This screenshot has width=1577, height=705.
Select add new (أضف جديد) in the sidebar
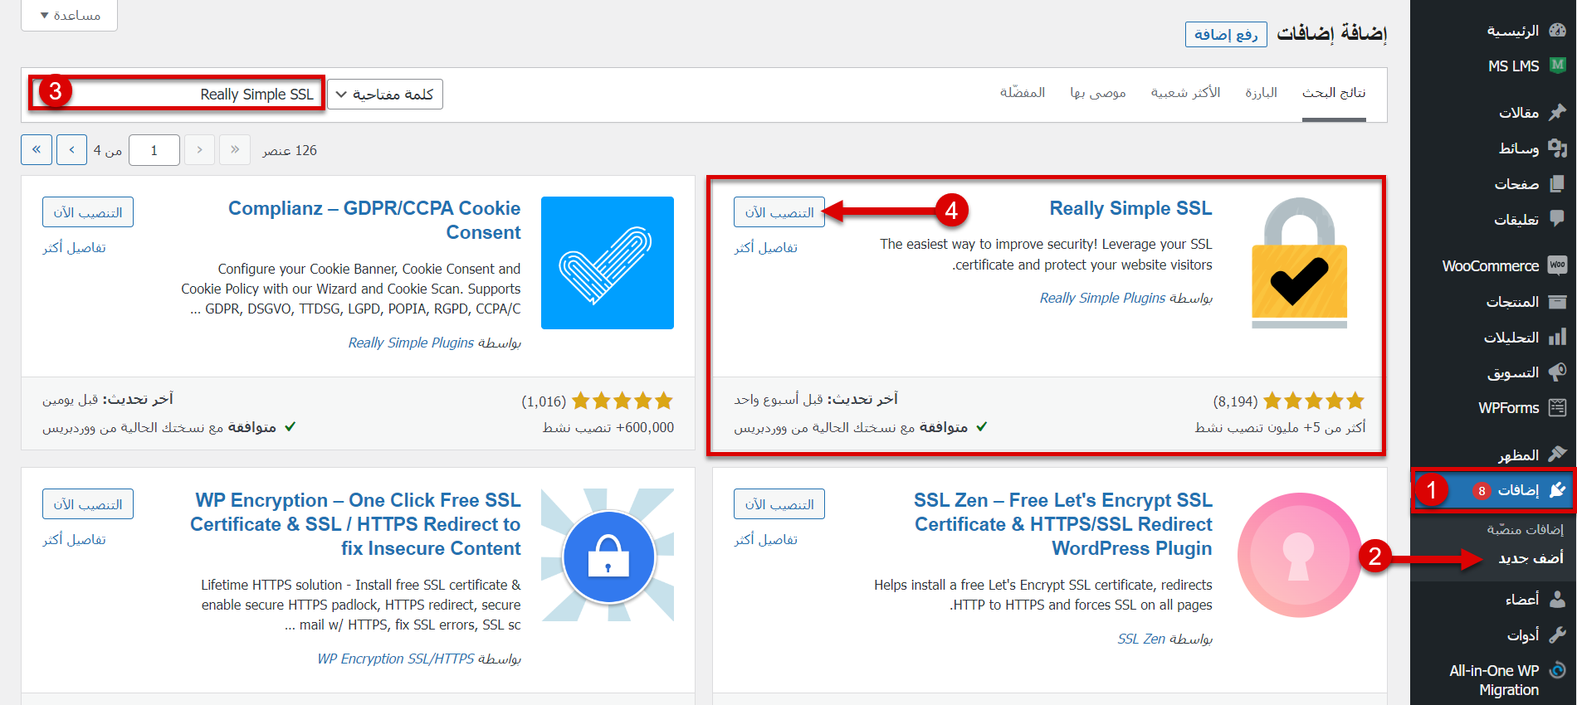(x=1530, y=558)
